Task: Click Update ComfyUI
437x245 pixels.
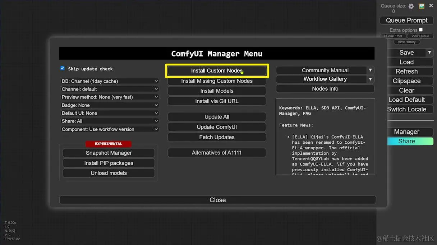Action: click(x=217, y=127)
